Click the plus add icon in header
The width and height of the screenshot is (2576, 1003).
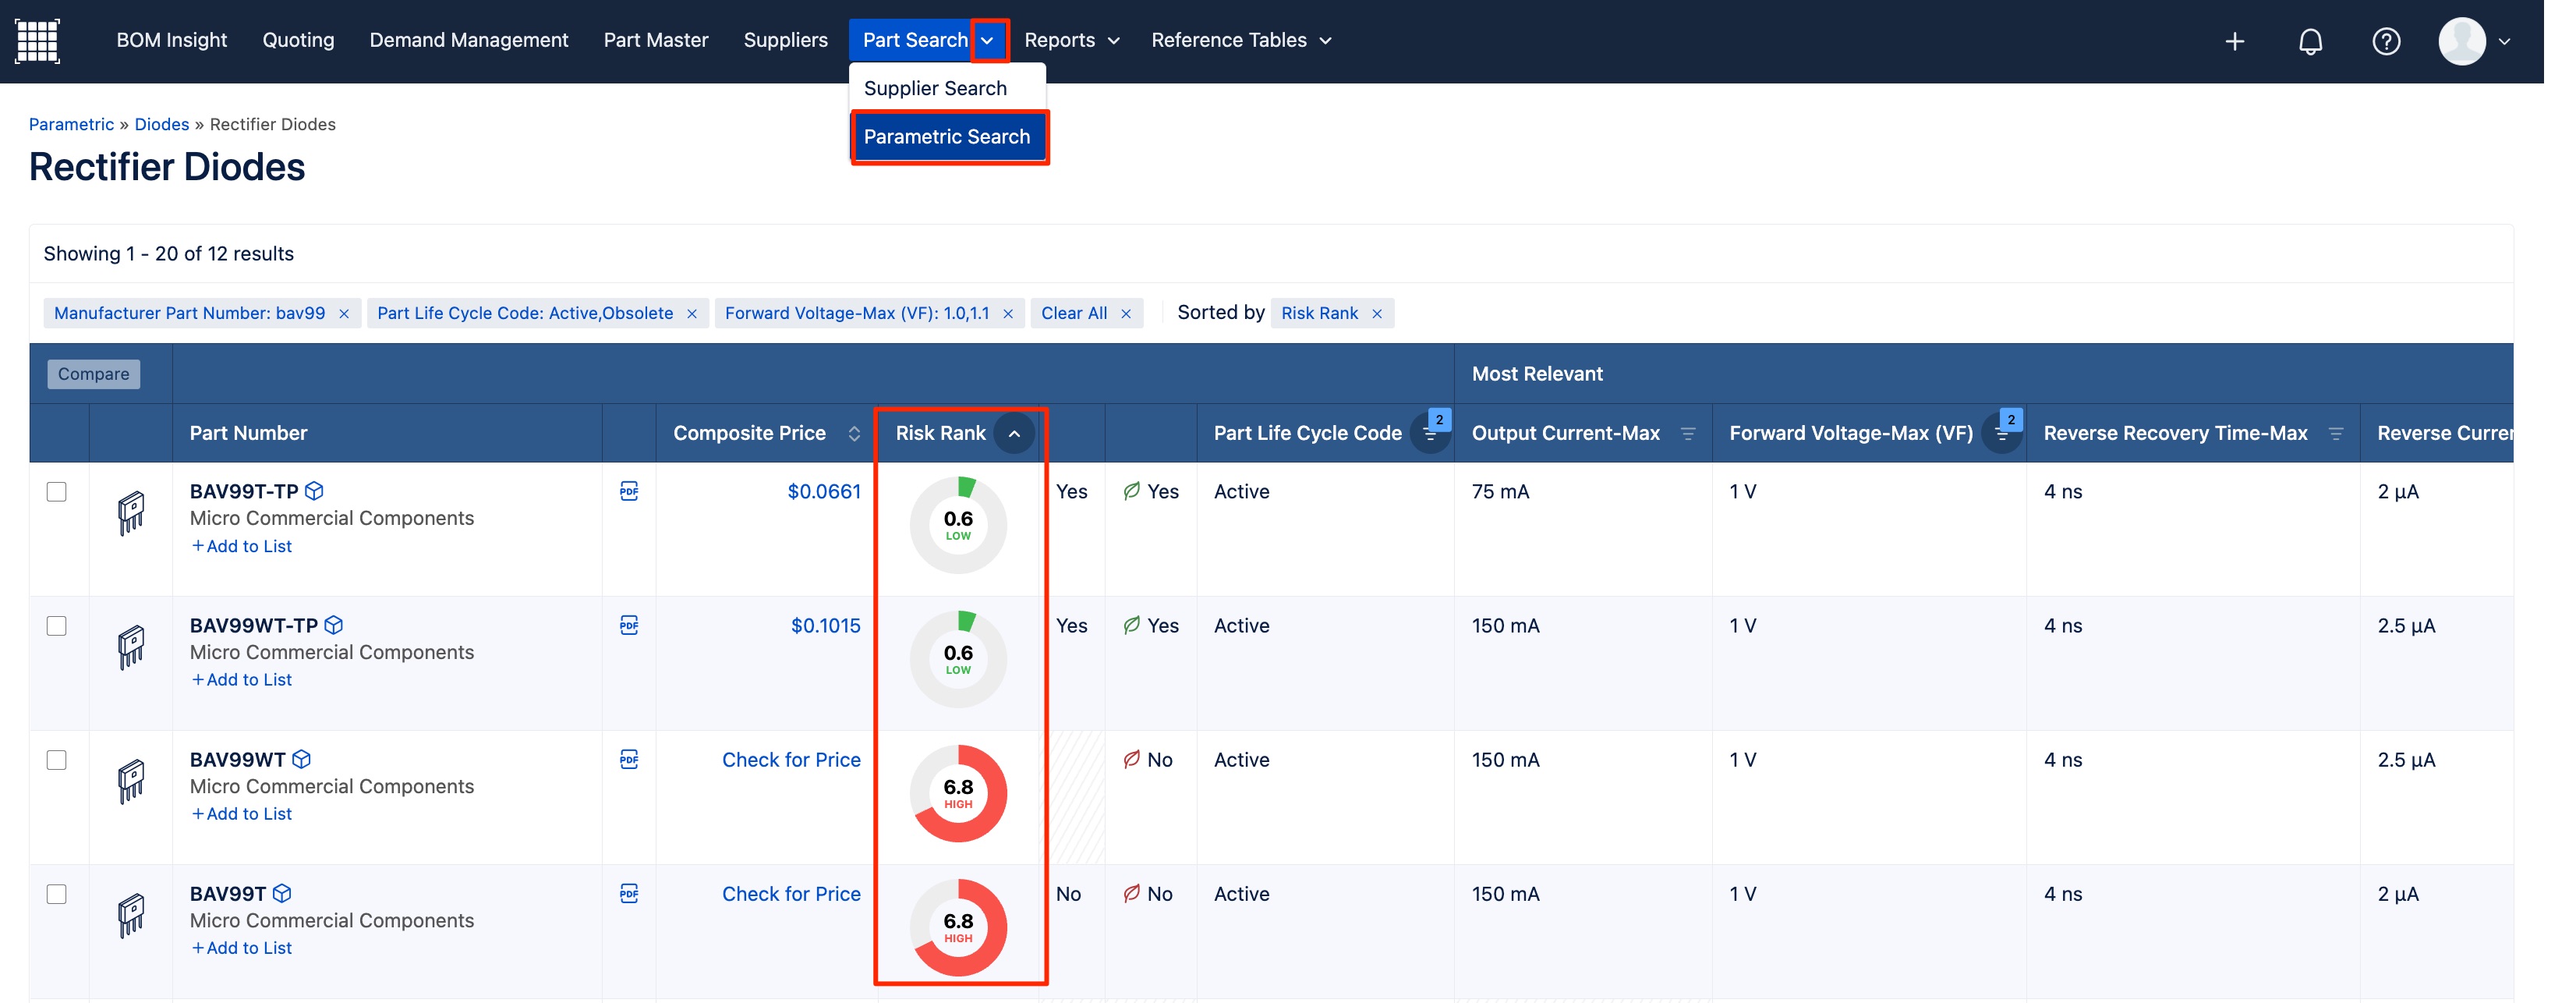coord(2234,41)
